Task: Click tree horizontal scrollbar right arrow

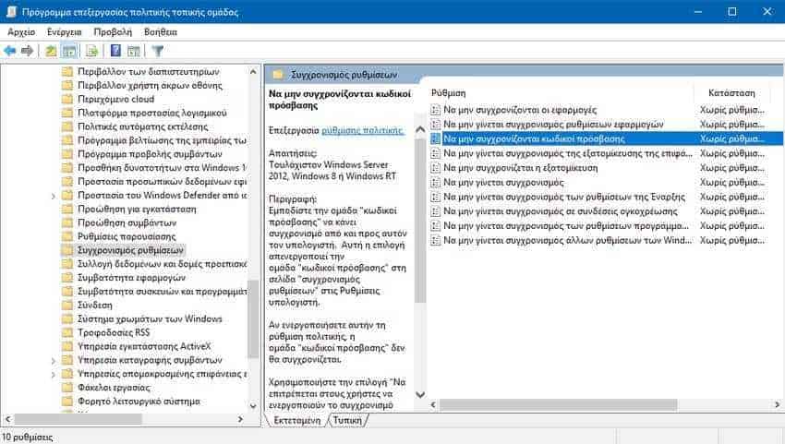Action: (x=241, y=419)
